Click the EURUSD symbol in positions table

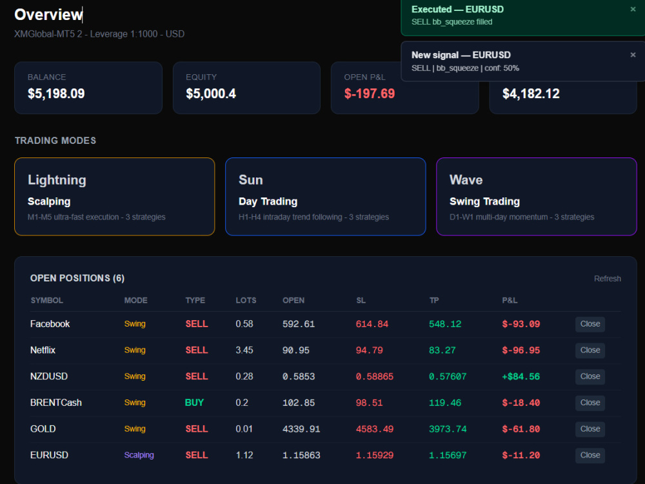pyautogui.click(x=49, y=455)
